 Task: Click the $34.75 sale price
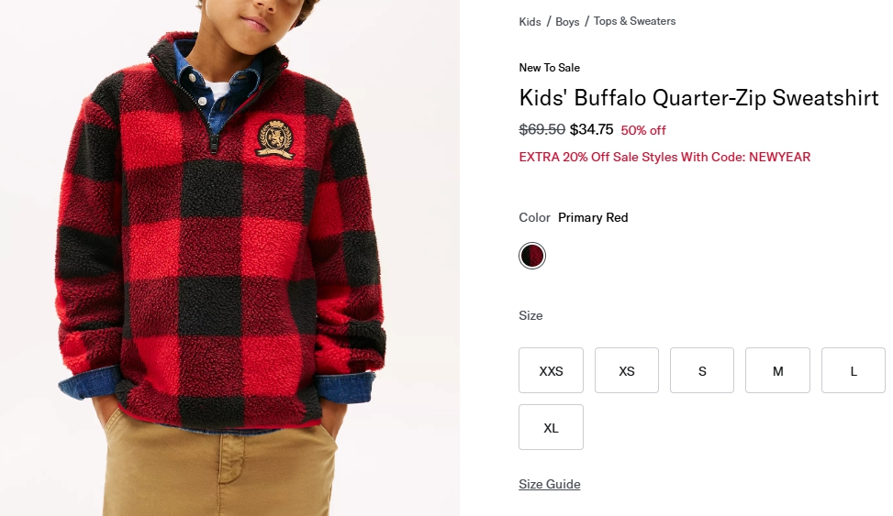coord(591,129)
